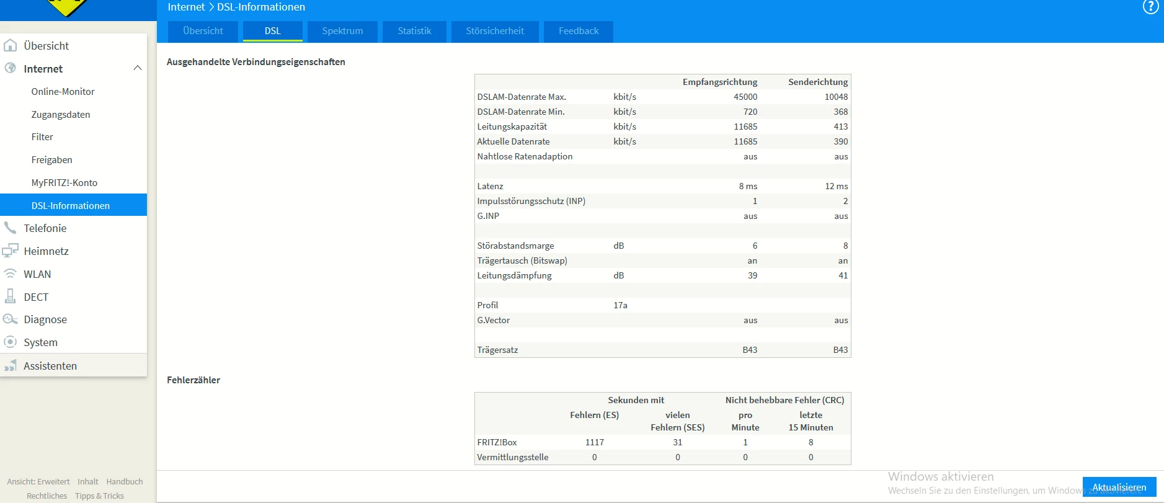The width and height of the screenshot is (1164, 503).
Task: Open Online-Monitor in the sidebar
Action: [63, 91]
